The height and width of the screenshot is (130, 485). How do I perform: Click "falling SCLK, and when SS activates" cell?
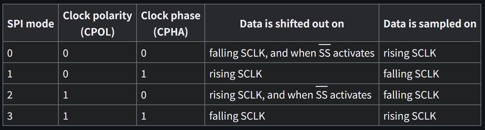pyautogui.click(x=292, y=53)
